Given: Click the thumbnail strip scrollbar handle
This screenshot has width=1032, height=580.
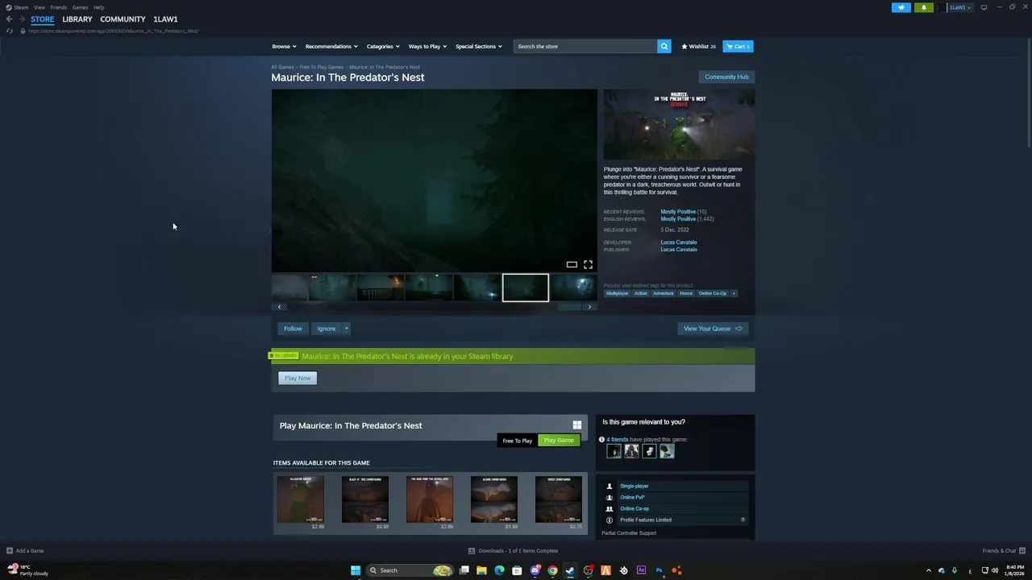Looking at the screenshot, I should tap(570, 307).
